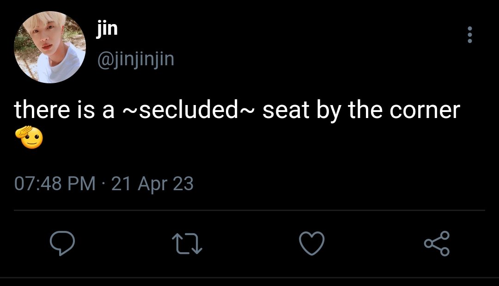The image size is (499, 286).
Task: Open the @jinjinjin handle
Action: pyautogui.click(x=135, y=59)
